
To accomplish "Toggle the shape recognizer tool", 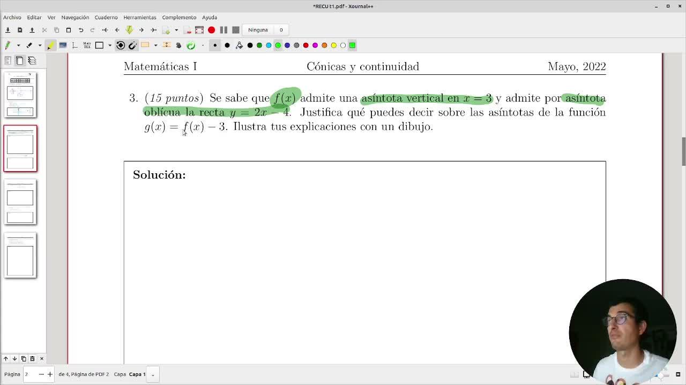I will [x=121, y=45].
